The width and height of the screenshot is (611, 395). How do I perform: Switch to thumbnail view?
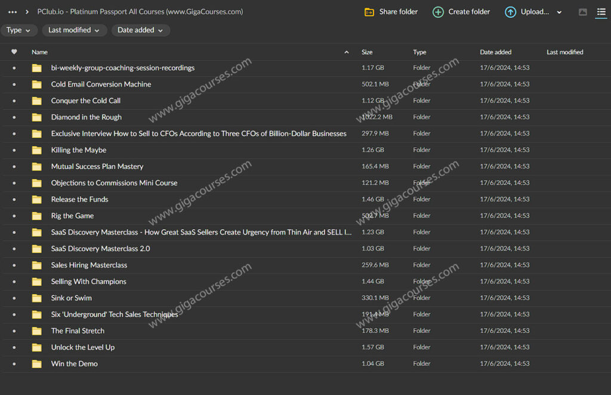coord(583,12)
